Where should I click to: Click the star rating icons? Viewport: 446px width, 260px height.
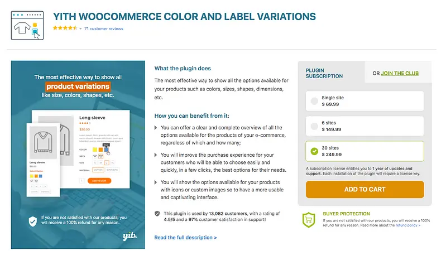coord(64,28)
